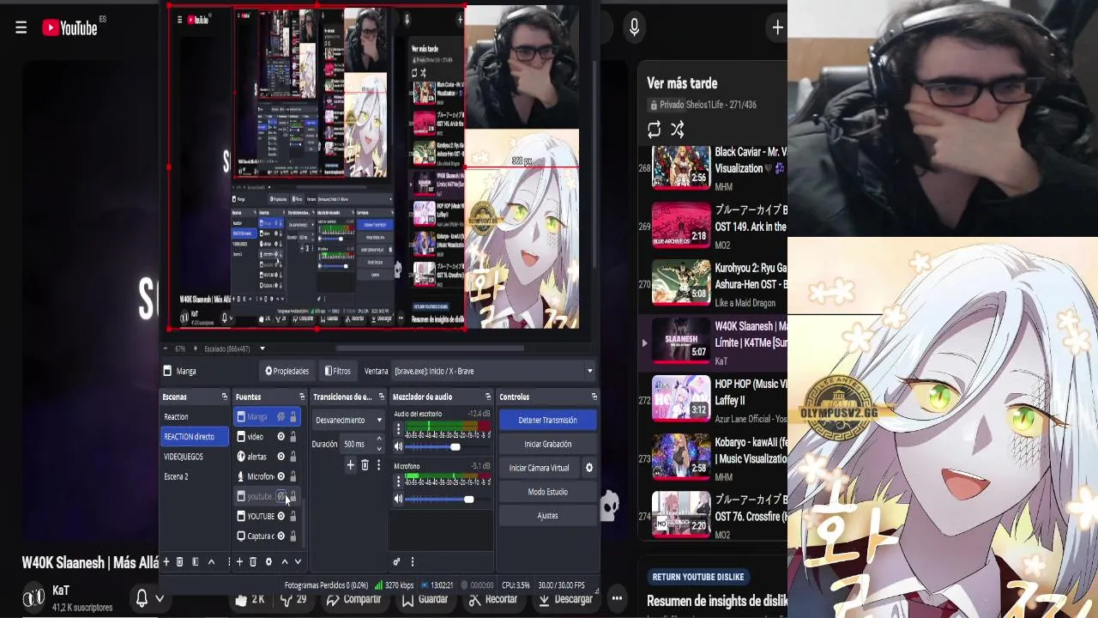Viewport: 1098px width, 618px height.
Task: Toggle lock on the video source
Action: click(293, 437)
